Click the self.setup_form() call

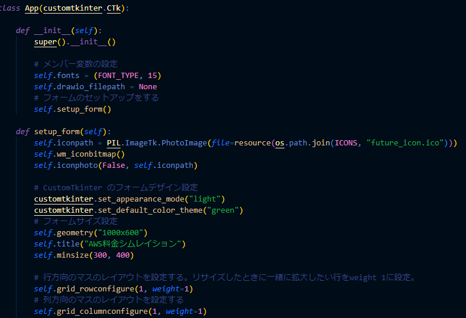tap(73, 109)
